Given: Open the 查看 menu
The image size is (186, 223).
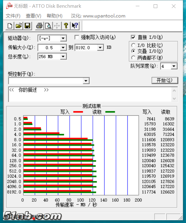Looking at the screenshot, I should (x=33, y=16).
